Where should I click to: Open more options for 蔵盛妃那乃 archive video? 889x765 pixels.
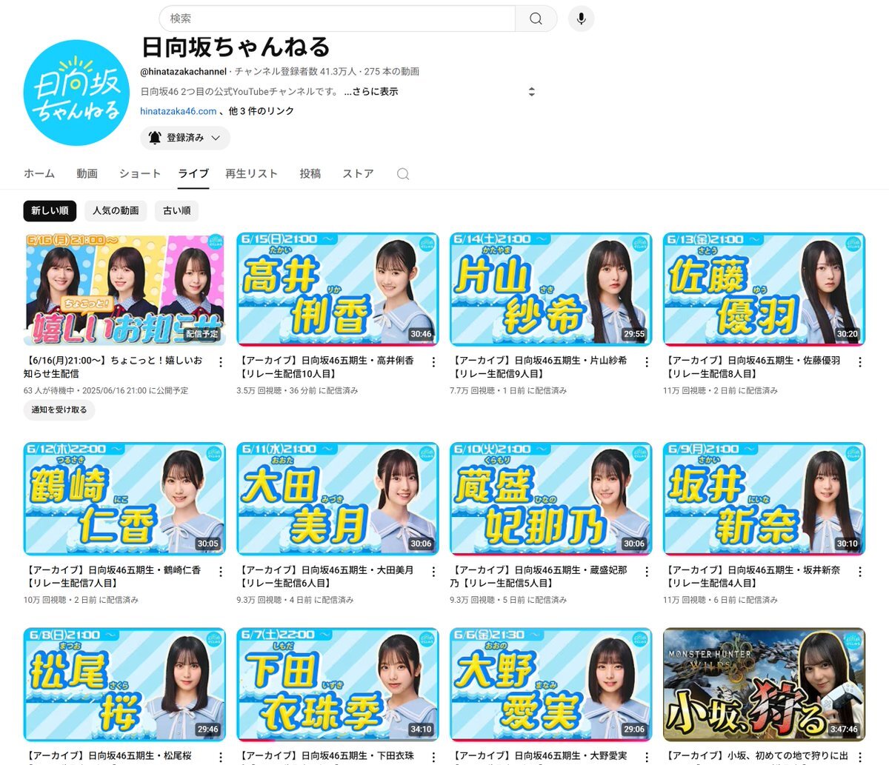coord(647,572)
